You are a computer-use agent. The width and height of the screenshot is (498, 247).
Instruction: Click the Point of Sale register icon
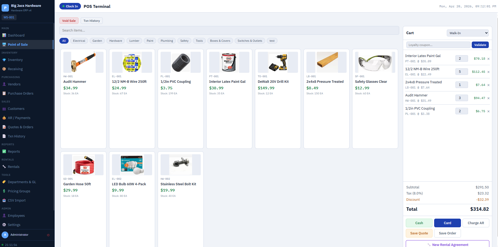point(4,44)
